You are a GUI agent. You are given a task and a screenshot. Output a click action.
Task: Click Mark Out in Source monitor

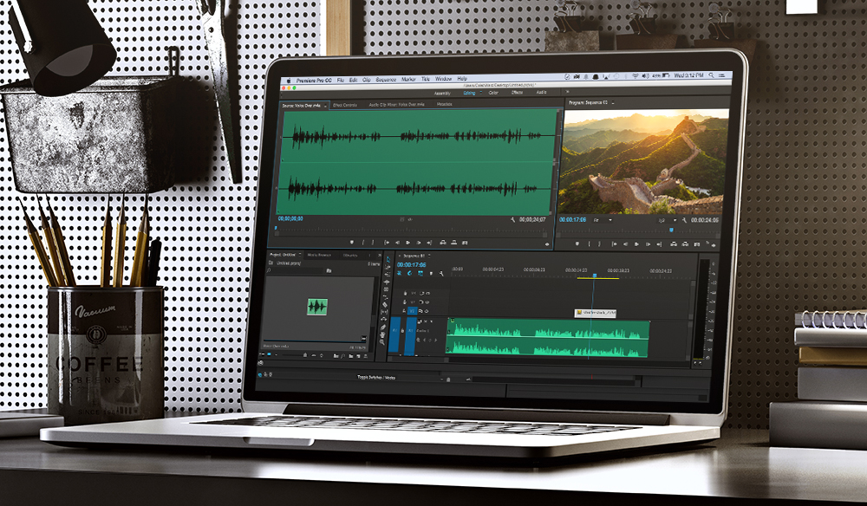pyautogui.click(x=373, y=243)
